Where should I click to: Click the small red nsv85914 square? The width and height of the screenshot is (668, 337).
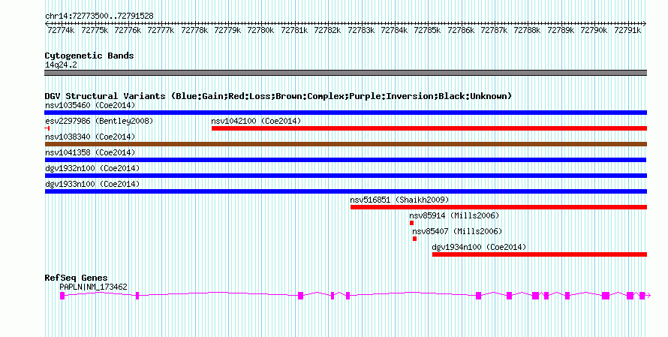(411, 223)
